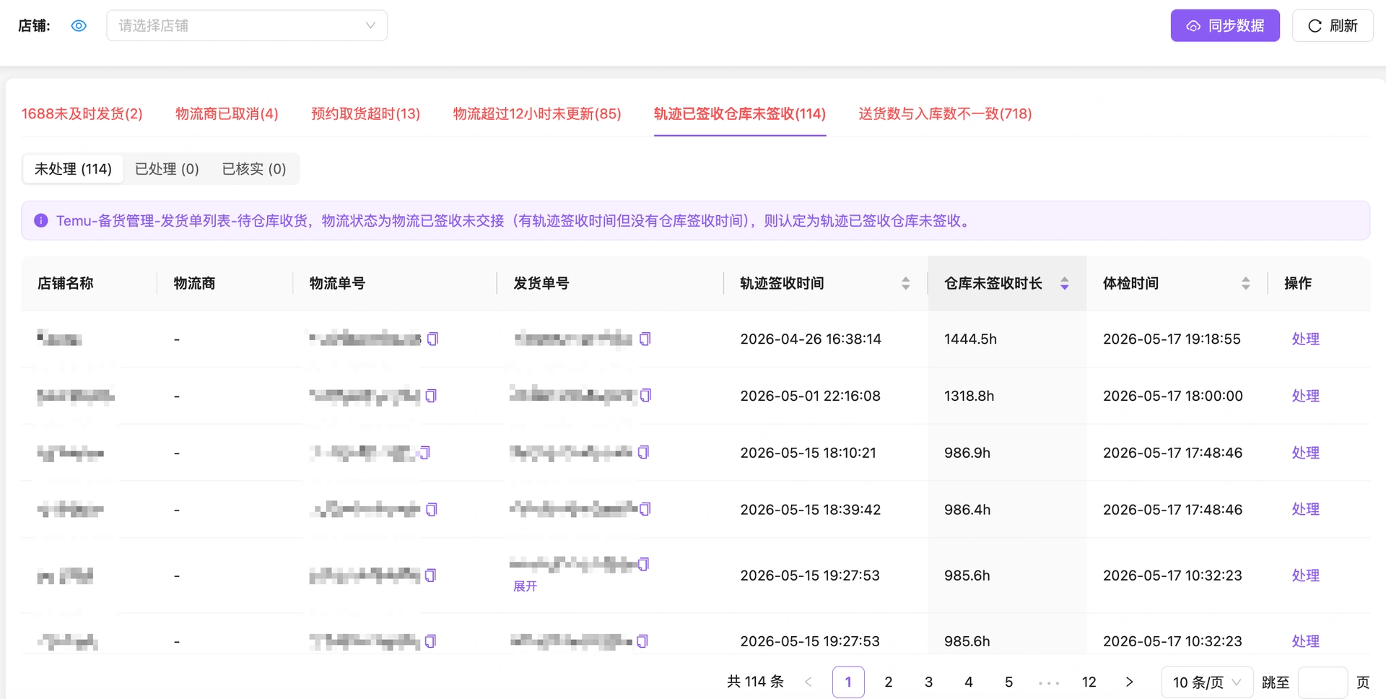Click current page 1 in pagination
1386x699 pixels.
(x=848, y=682)
